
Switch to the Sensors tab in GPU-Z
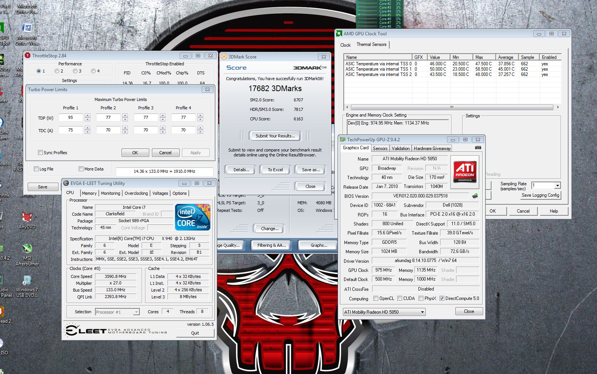(380, 148)
